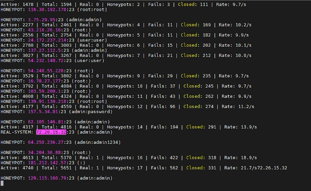Click the 'Rate: 10.0/s' value
The width and height of the screenshot is (311, 191).
coord(235,56)
